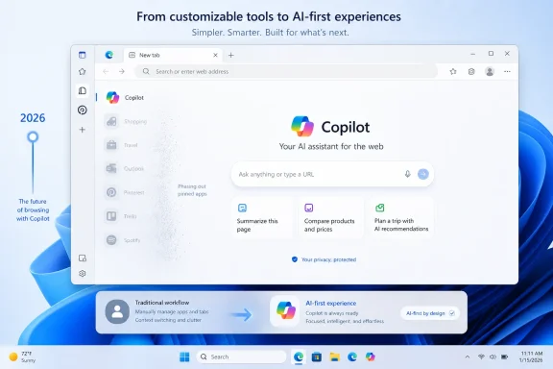Select the Travel pinned app

pos(121,145)
